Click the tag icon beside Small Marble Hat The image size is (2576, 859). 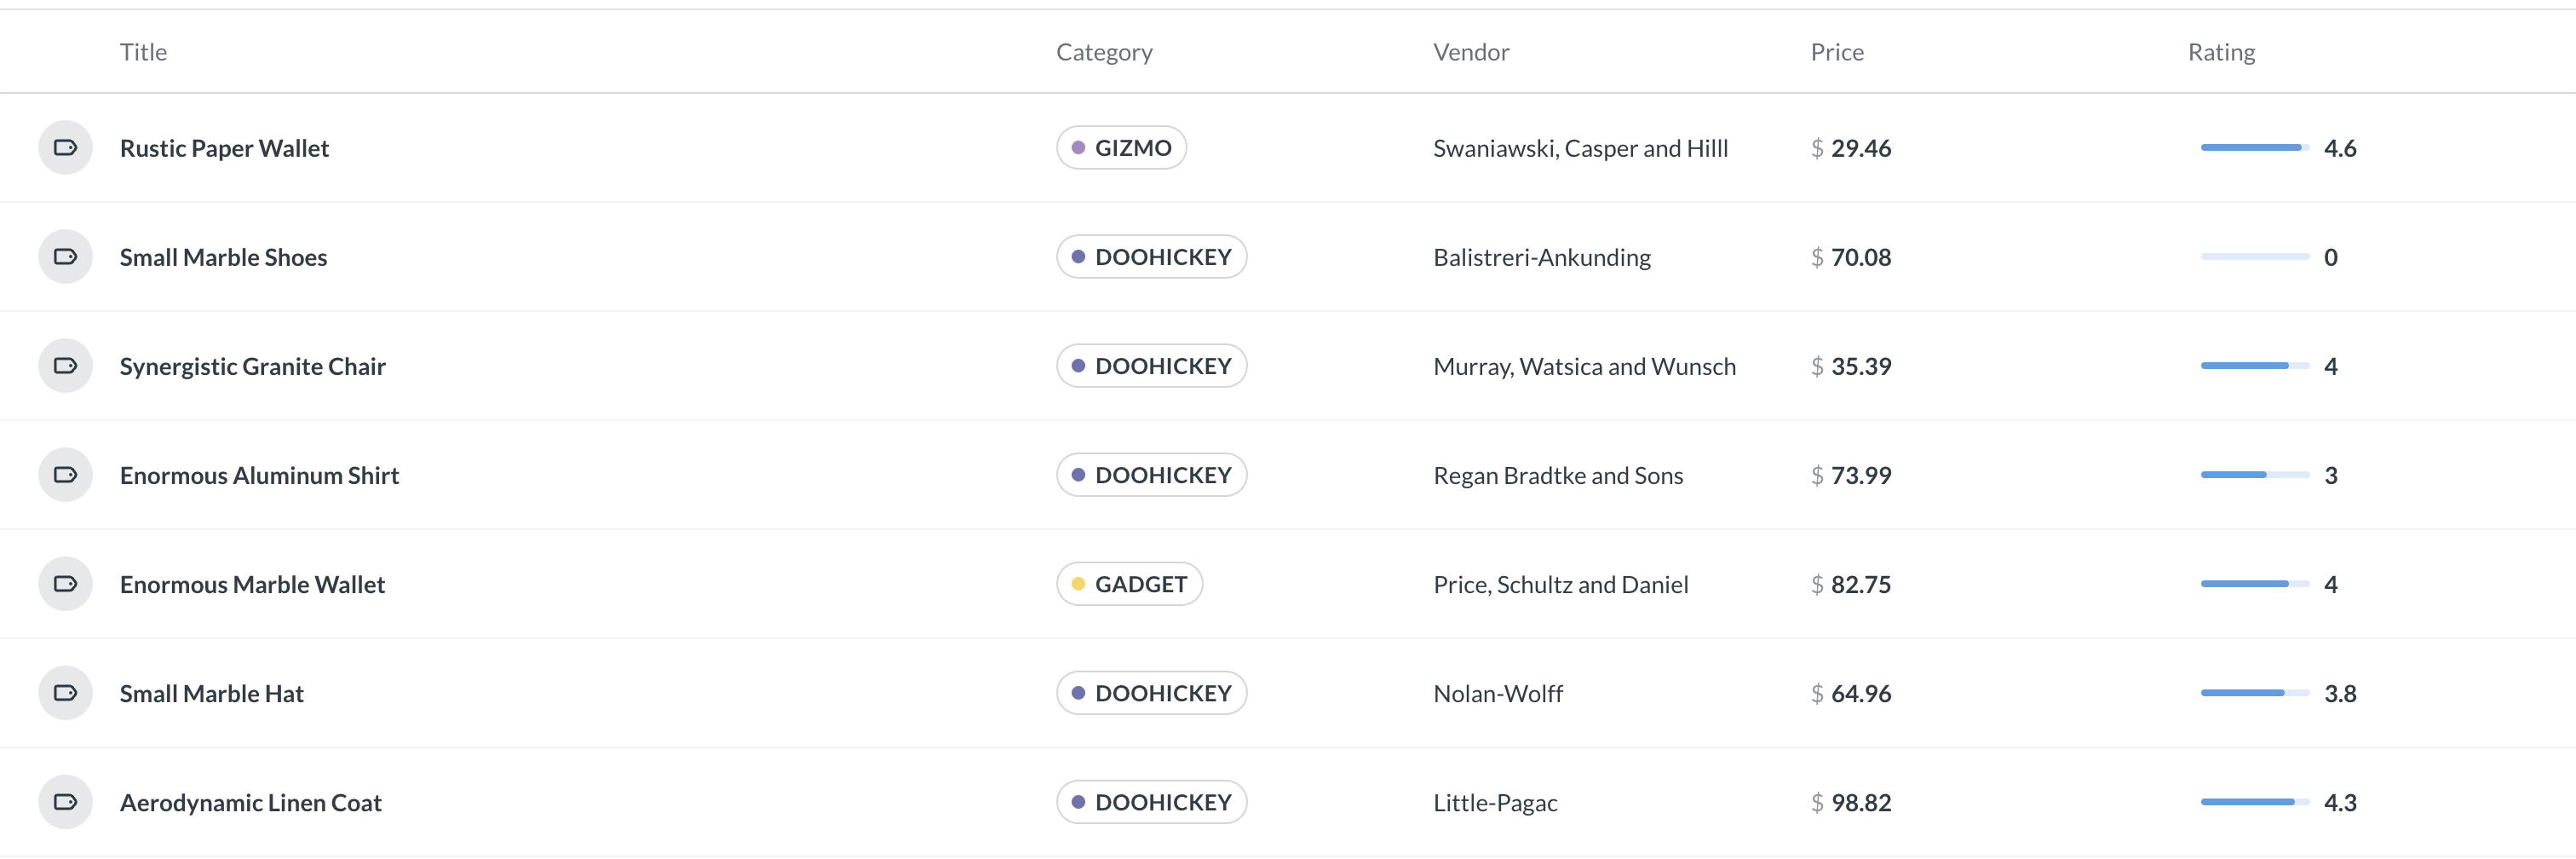(x=65, y=692)
